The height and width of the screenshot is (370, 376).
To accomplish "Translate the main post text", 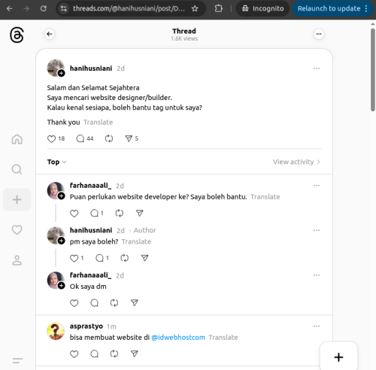I will [x=98, y=123].
